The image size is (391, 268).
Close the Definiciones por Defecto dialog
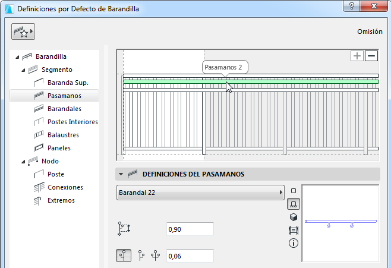pyautogui.click(x=374, y=6)
